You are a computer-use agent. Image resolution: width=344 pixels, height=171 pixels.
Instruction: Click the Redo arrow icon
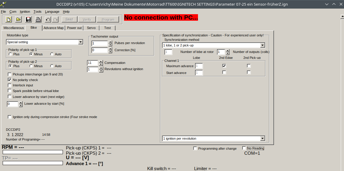point(55,20)
